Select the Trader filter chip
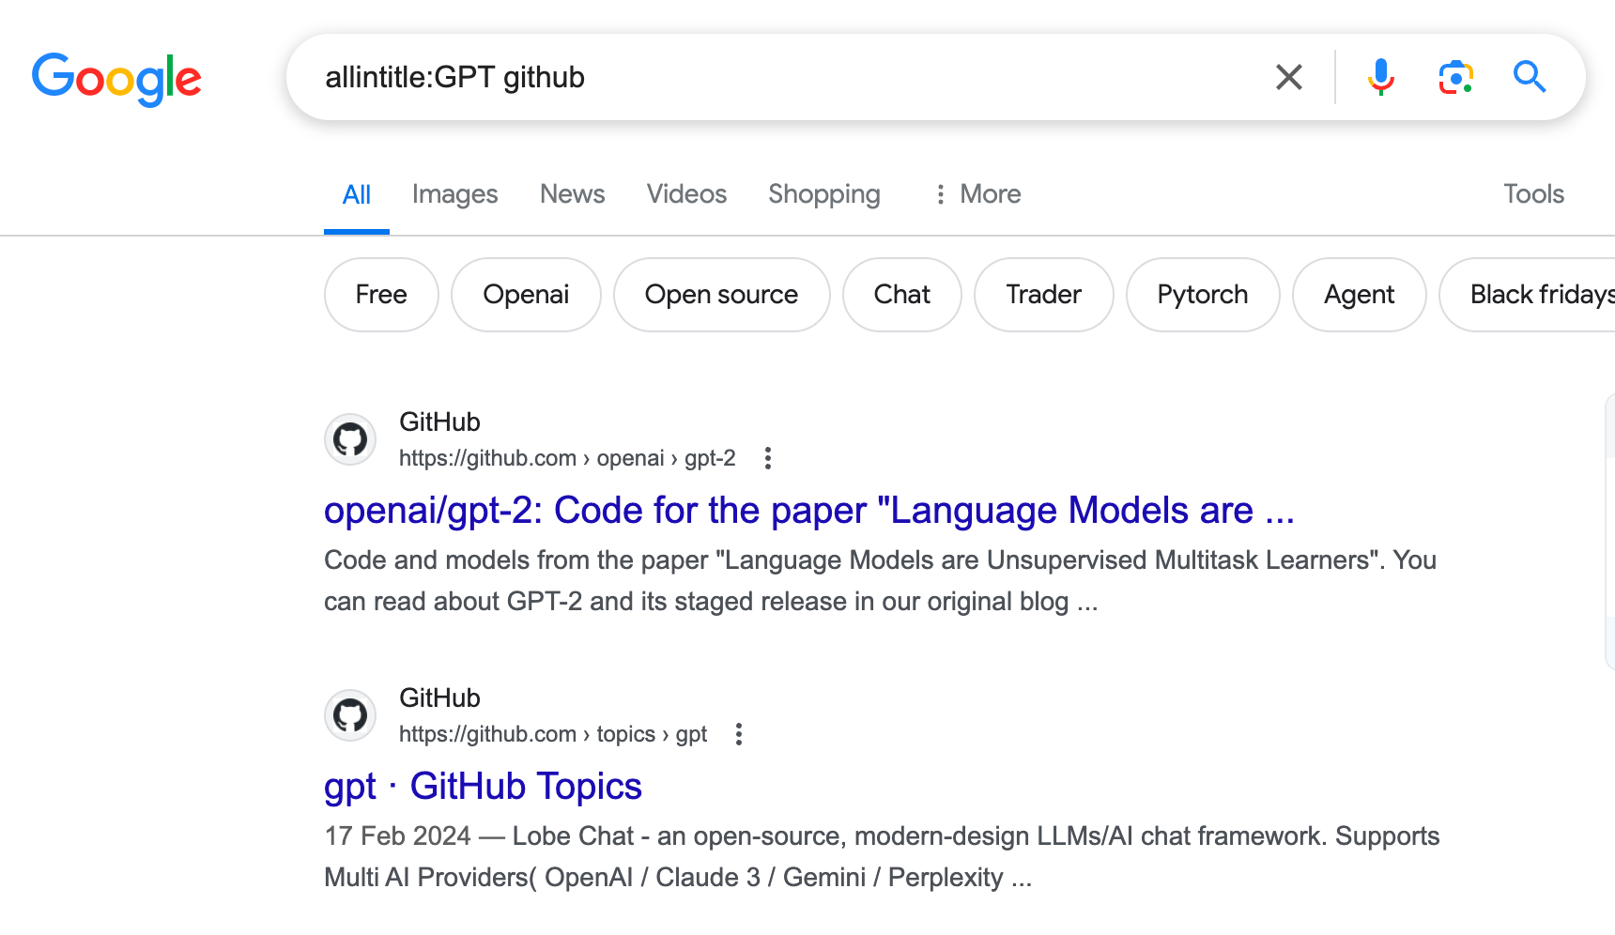This screenshot has width=1615, height=935. click(1044, 295)
